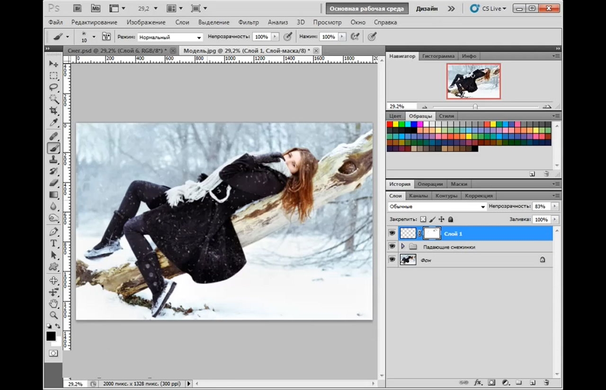Create new adjustment layer icon
This screenshot has width=606, height=390.
coord(505,382)
